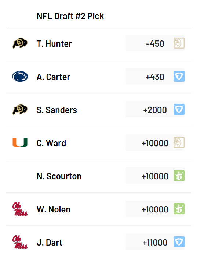
Task: Click the Penn State logo by A. Carter
Action: 20,76
